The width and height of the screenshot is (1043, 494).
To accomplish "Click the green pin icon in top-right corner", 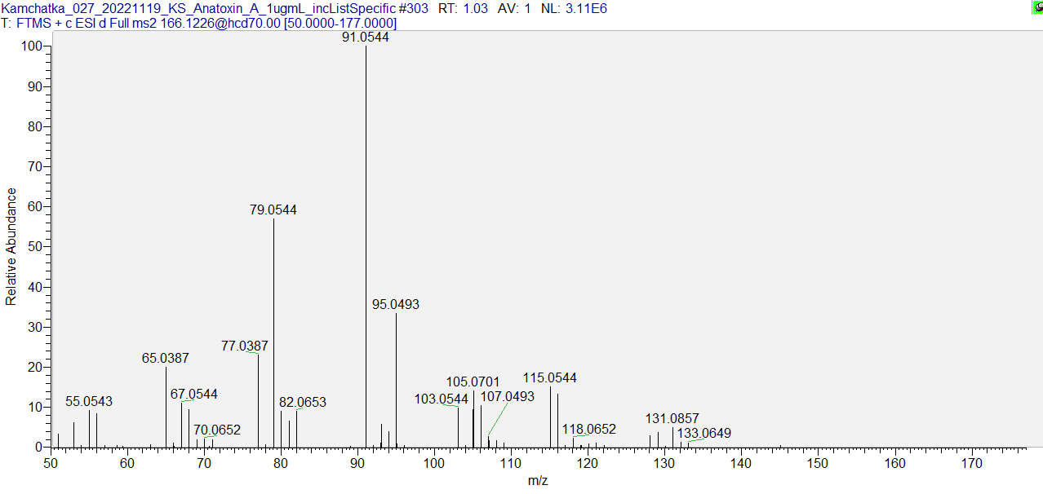I will (x=1036, y=7).
